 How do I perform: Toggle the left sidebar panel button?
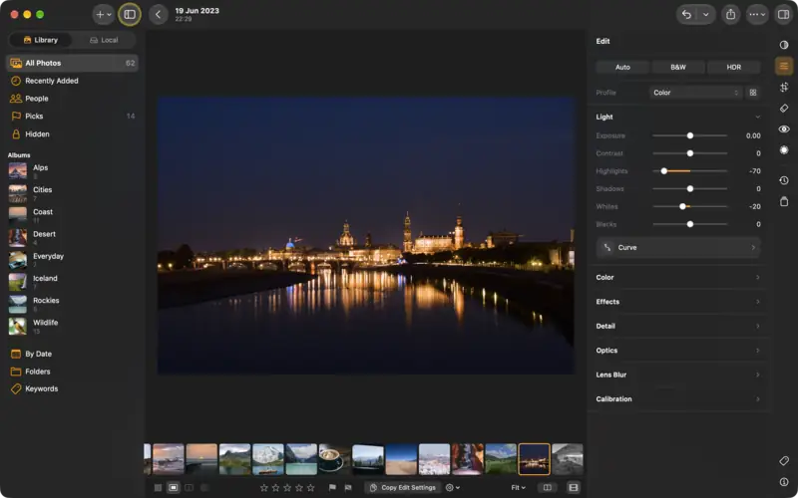tap(130, 15)
